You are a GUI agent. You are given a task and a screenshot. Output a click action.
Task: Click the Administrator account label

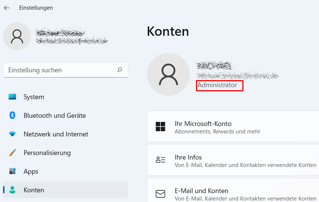tap(217, 85)
